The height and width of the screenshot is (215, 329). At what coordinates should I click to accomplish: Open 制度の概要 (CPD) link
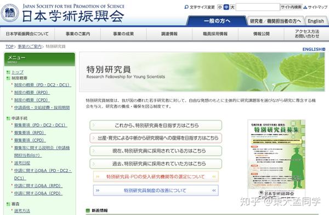(x=32, y=100)
